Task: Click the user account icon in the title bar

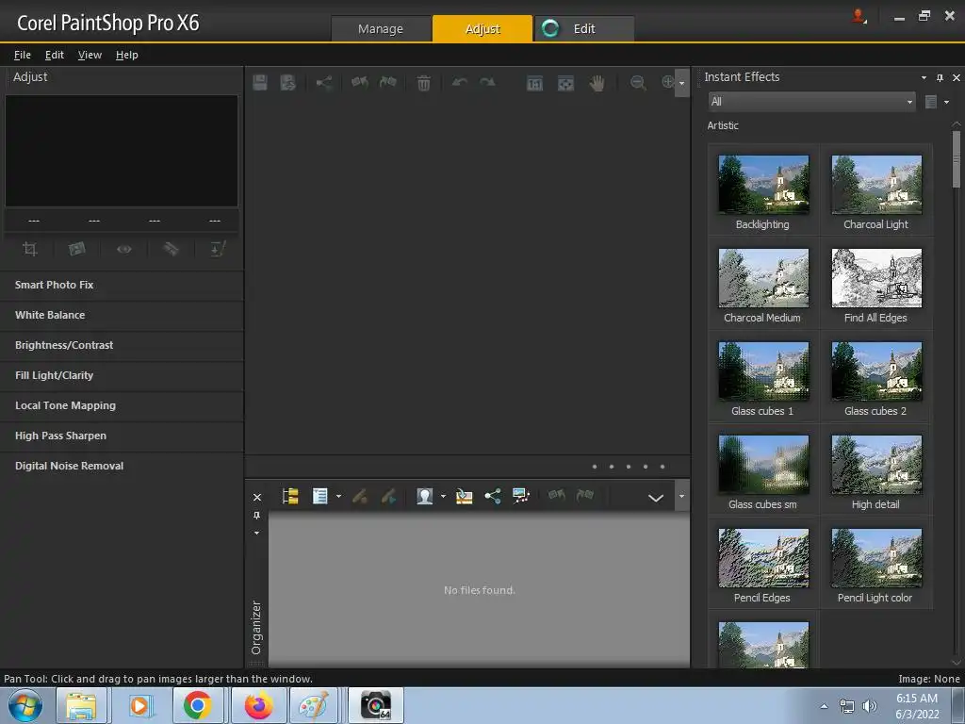Action: pos(859,16)
